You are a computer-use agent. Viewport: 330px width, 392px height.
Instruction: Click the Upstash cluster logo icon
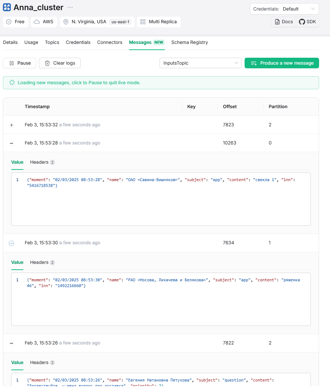coord(7,8)
